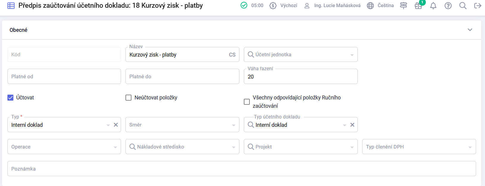485x186 pixels.
Task: Clear the Typ účetního dokladu value
Action: (352, 125)
